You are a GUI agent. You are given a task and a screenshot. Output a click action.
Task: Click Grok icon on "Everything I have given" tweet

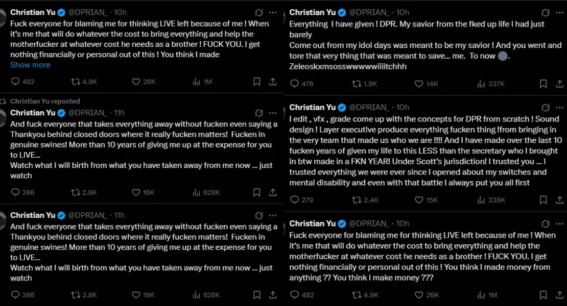[546, 12]
